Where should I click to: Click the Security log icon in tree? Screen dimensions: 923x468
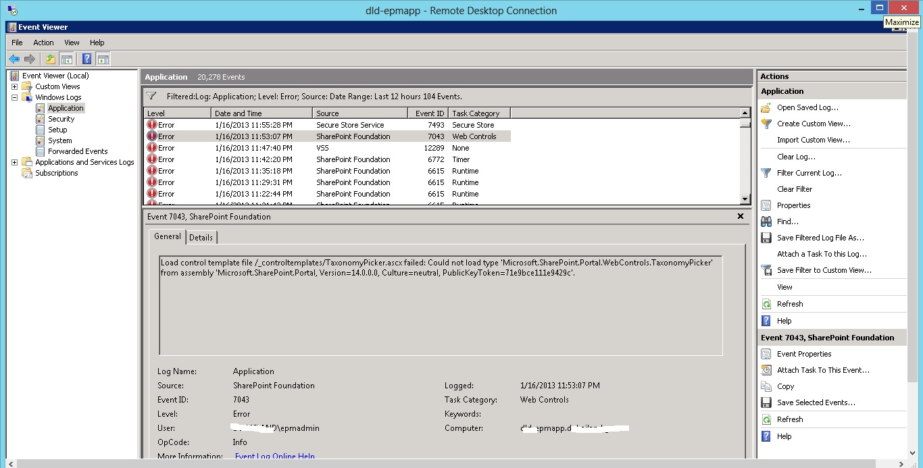(40, 119)
